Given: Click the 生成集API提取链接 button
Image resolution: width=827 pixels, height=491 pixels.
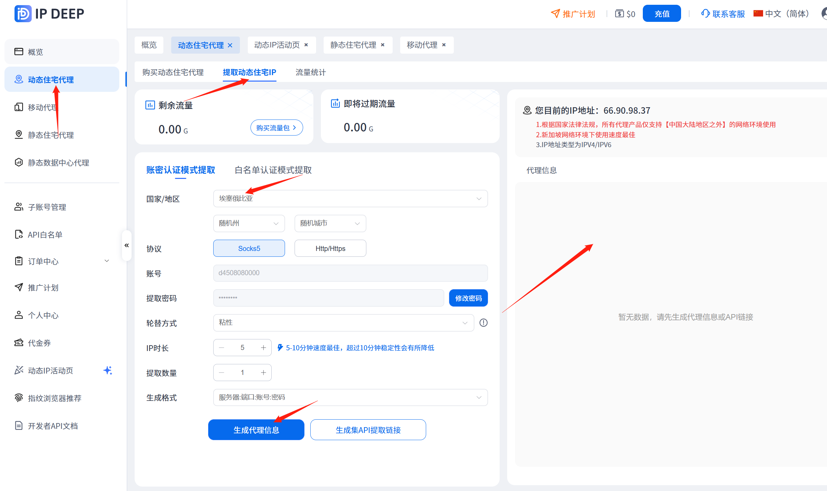Looking at the screenshot, I should tap(368, 430).
